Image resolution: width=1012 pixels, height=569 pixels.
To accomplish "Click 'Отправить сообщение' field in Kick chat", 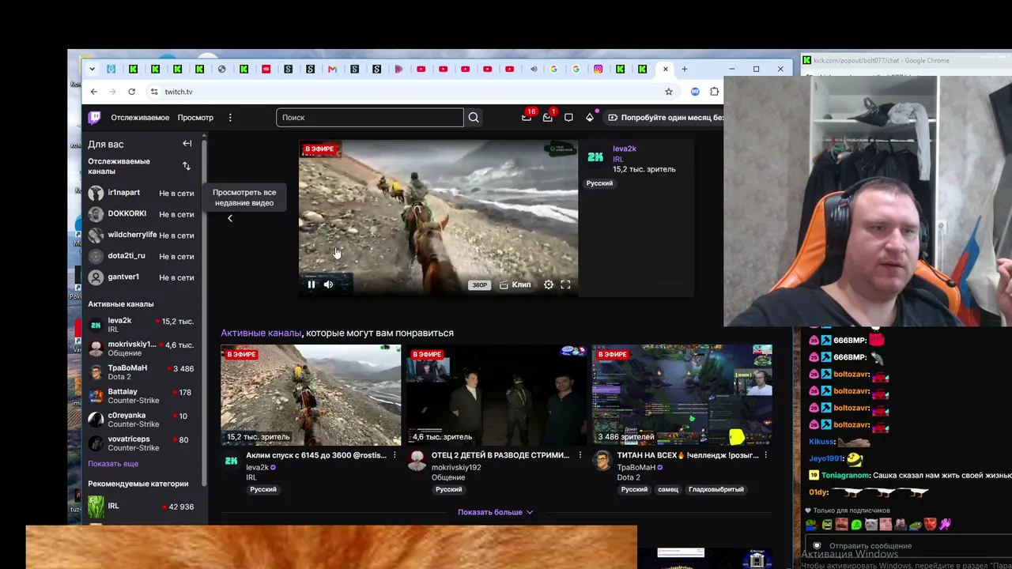I will click(x=909, y=546).
